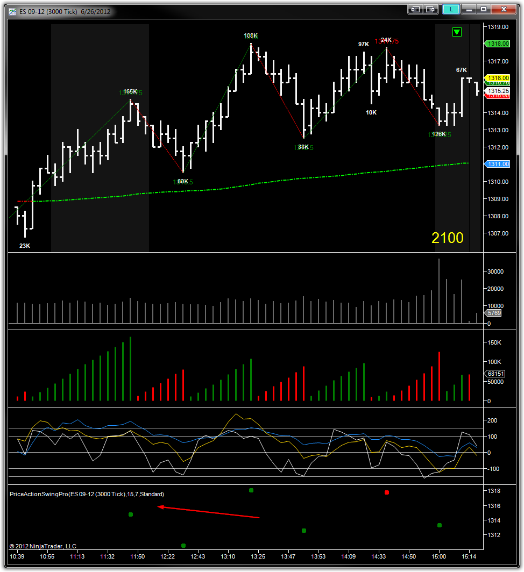Click the 10K swing volume label
This screenshot has height=572, width=524.
pos(371,112)
